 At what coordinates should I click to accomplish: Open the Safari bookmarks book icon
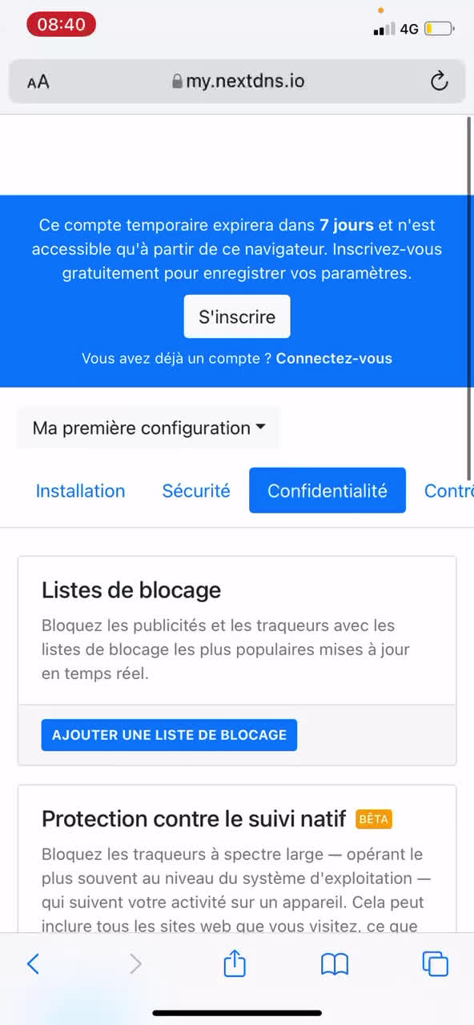click(335, 964)
